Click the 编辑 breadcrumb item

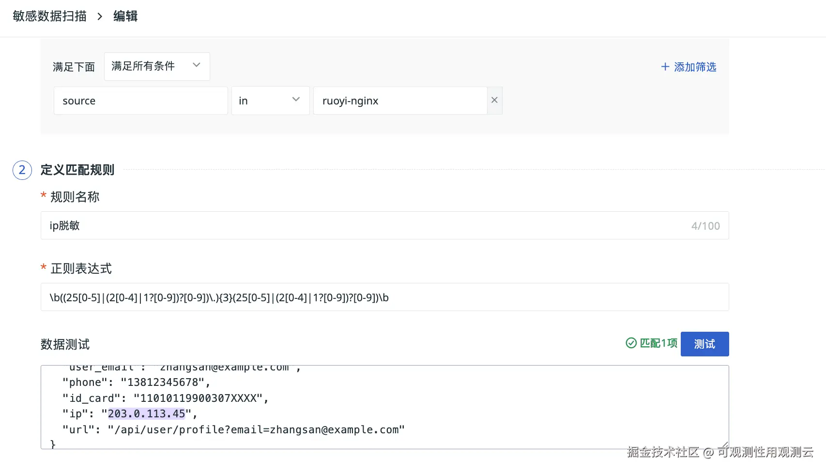point(125,16)
